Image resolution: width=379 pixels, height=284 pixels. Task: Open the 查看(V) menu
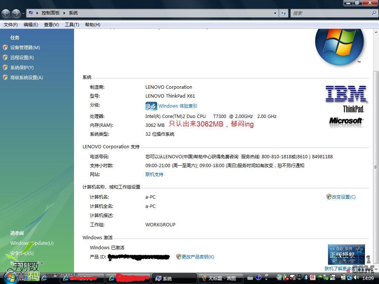51,24
